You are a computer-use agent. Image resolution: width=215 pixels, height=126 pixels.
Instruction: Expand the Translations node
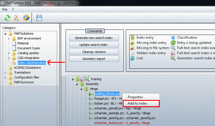click(x=5, y=72)
